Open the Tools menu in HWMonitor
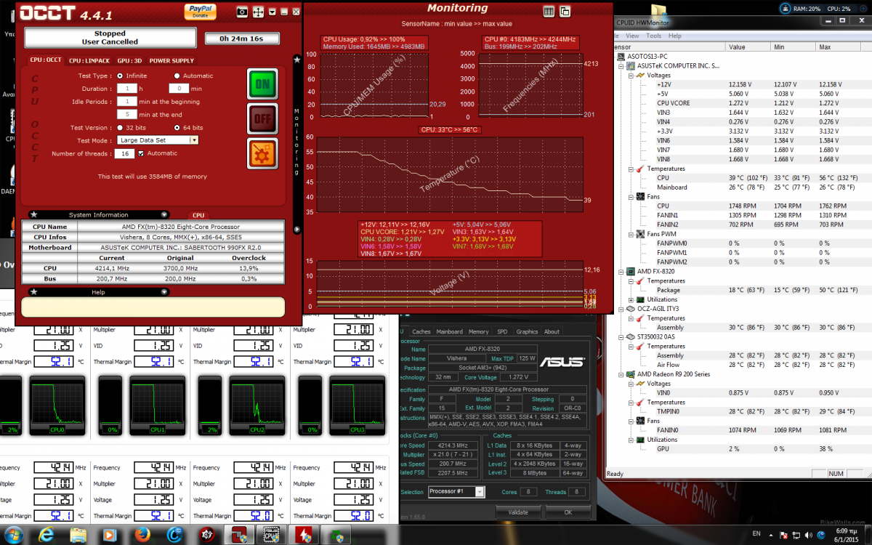 point(654,36)
